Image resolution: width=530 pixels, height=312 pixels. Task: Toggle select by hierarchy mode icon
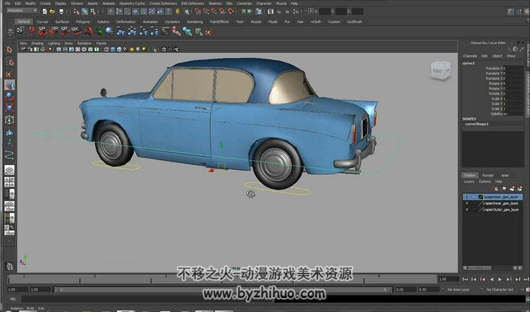(77, 12)
